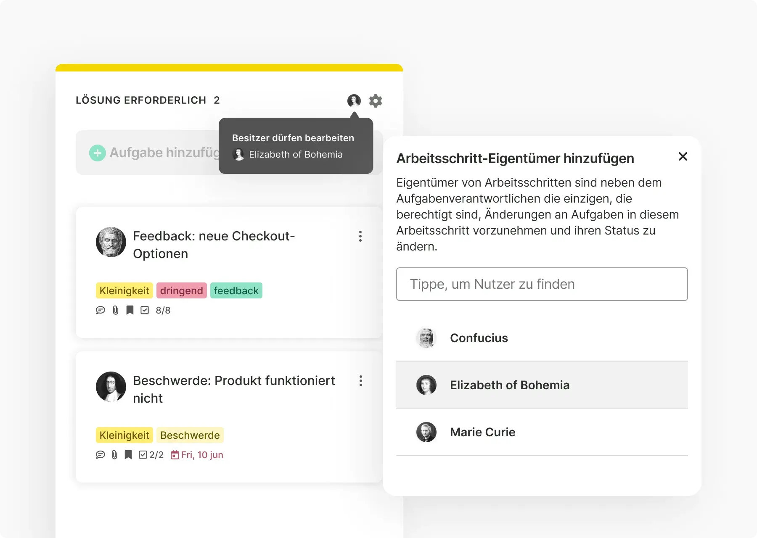The height and width of the screenshot is (538, 757).
Task: Click bookmark icon on Beschwerde card
Action: pyautogui.click(x=128, y=455)
